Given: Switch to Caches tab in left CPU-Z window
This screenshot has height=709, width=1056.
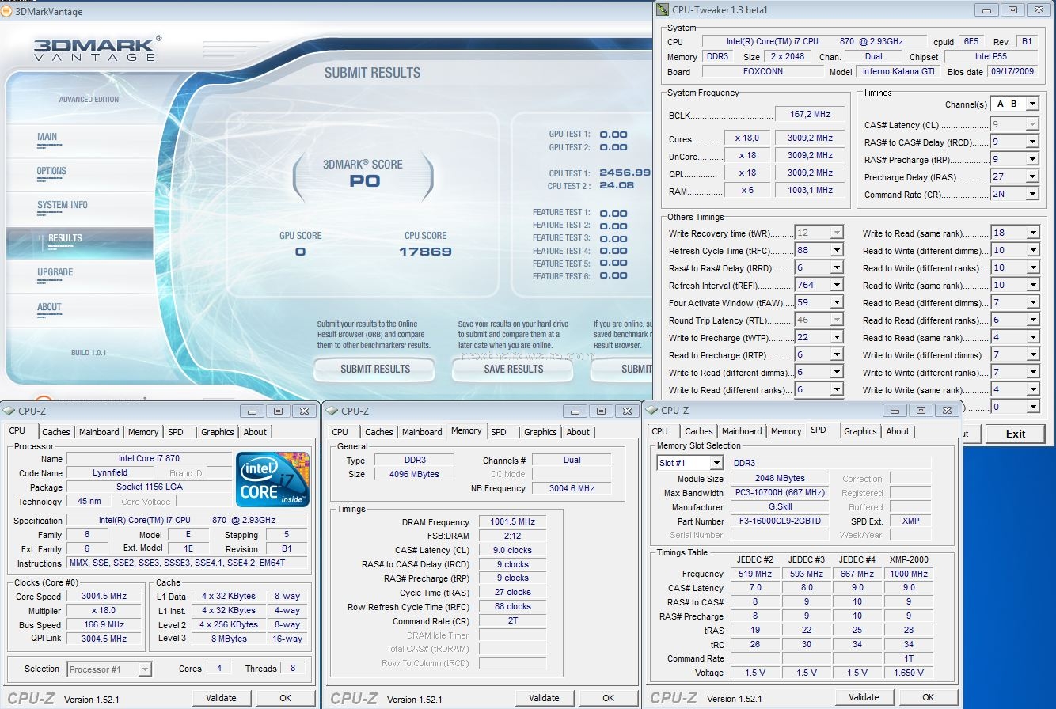Looking at the screenshot, I should [56, 432].
